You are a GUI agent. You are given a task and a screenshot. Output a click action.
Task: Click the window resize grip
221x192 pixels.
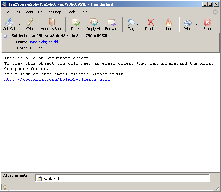pos(217,188)
